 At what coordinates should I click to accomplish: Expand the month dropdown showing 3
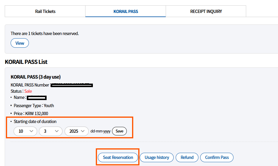pyautogui.click(x=50, y=131)
